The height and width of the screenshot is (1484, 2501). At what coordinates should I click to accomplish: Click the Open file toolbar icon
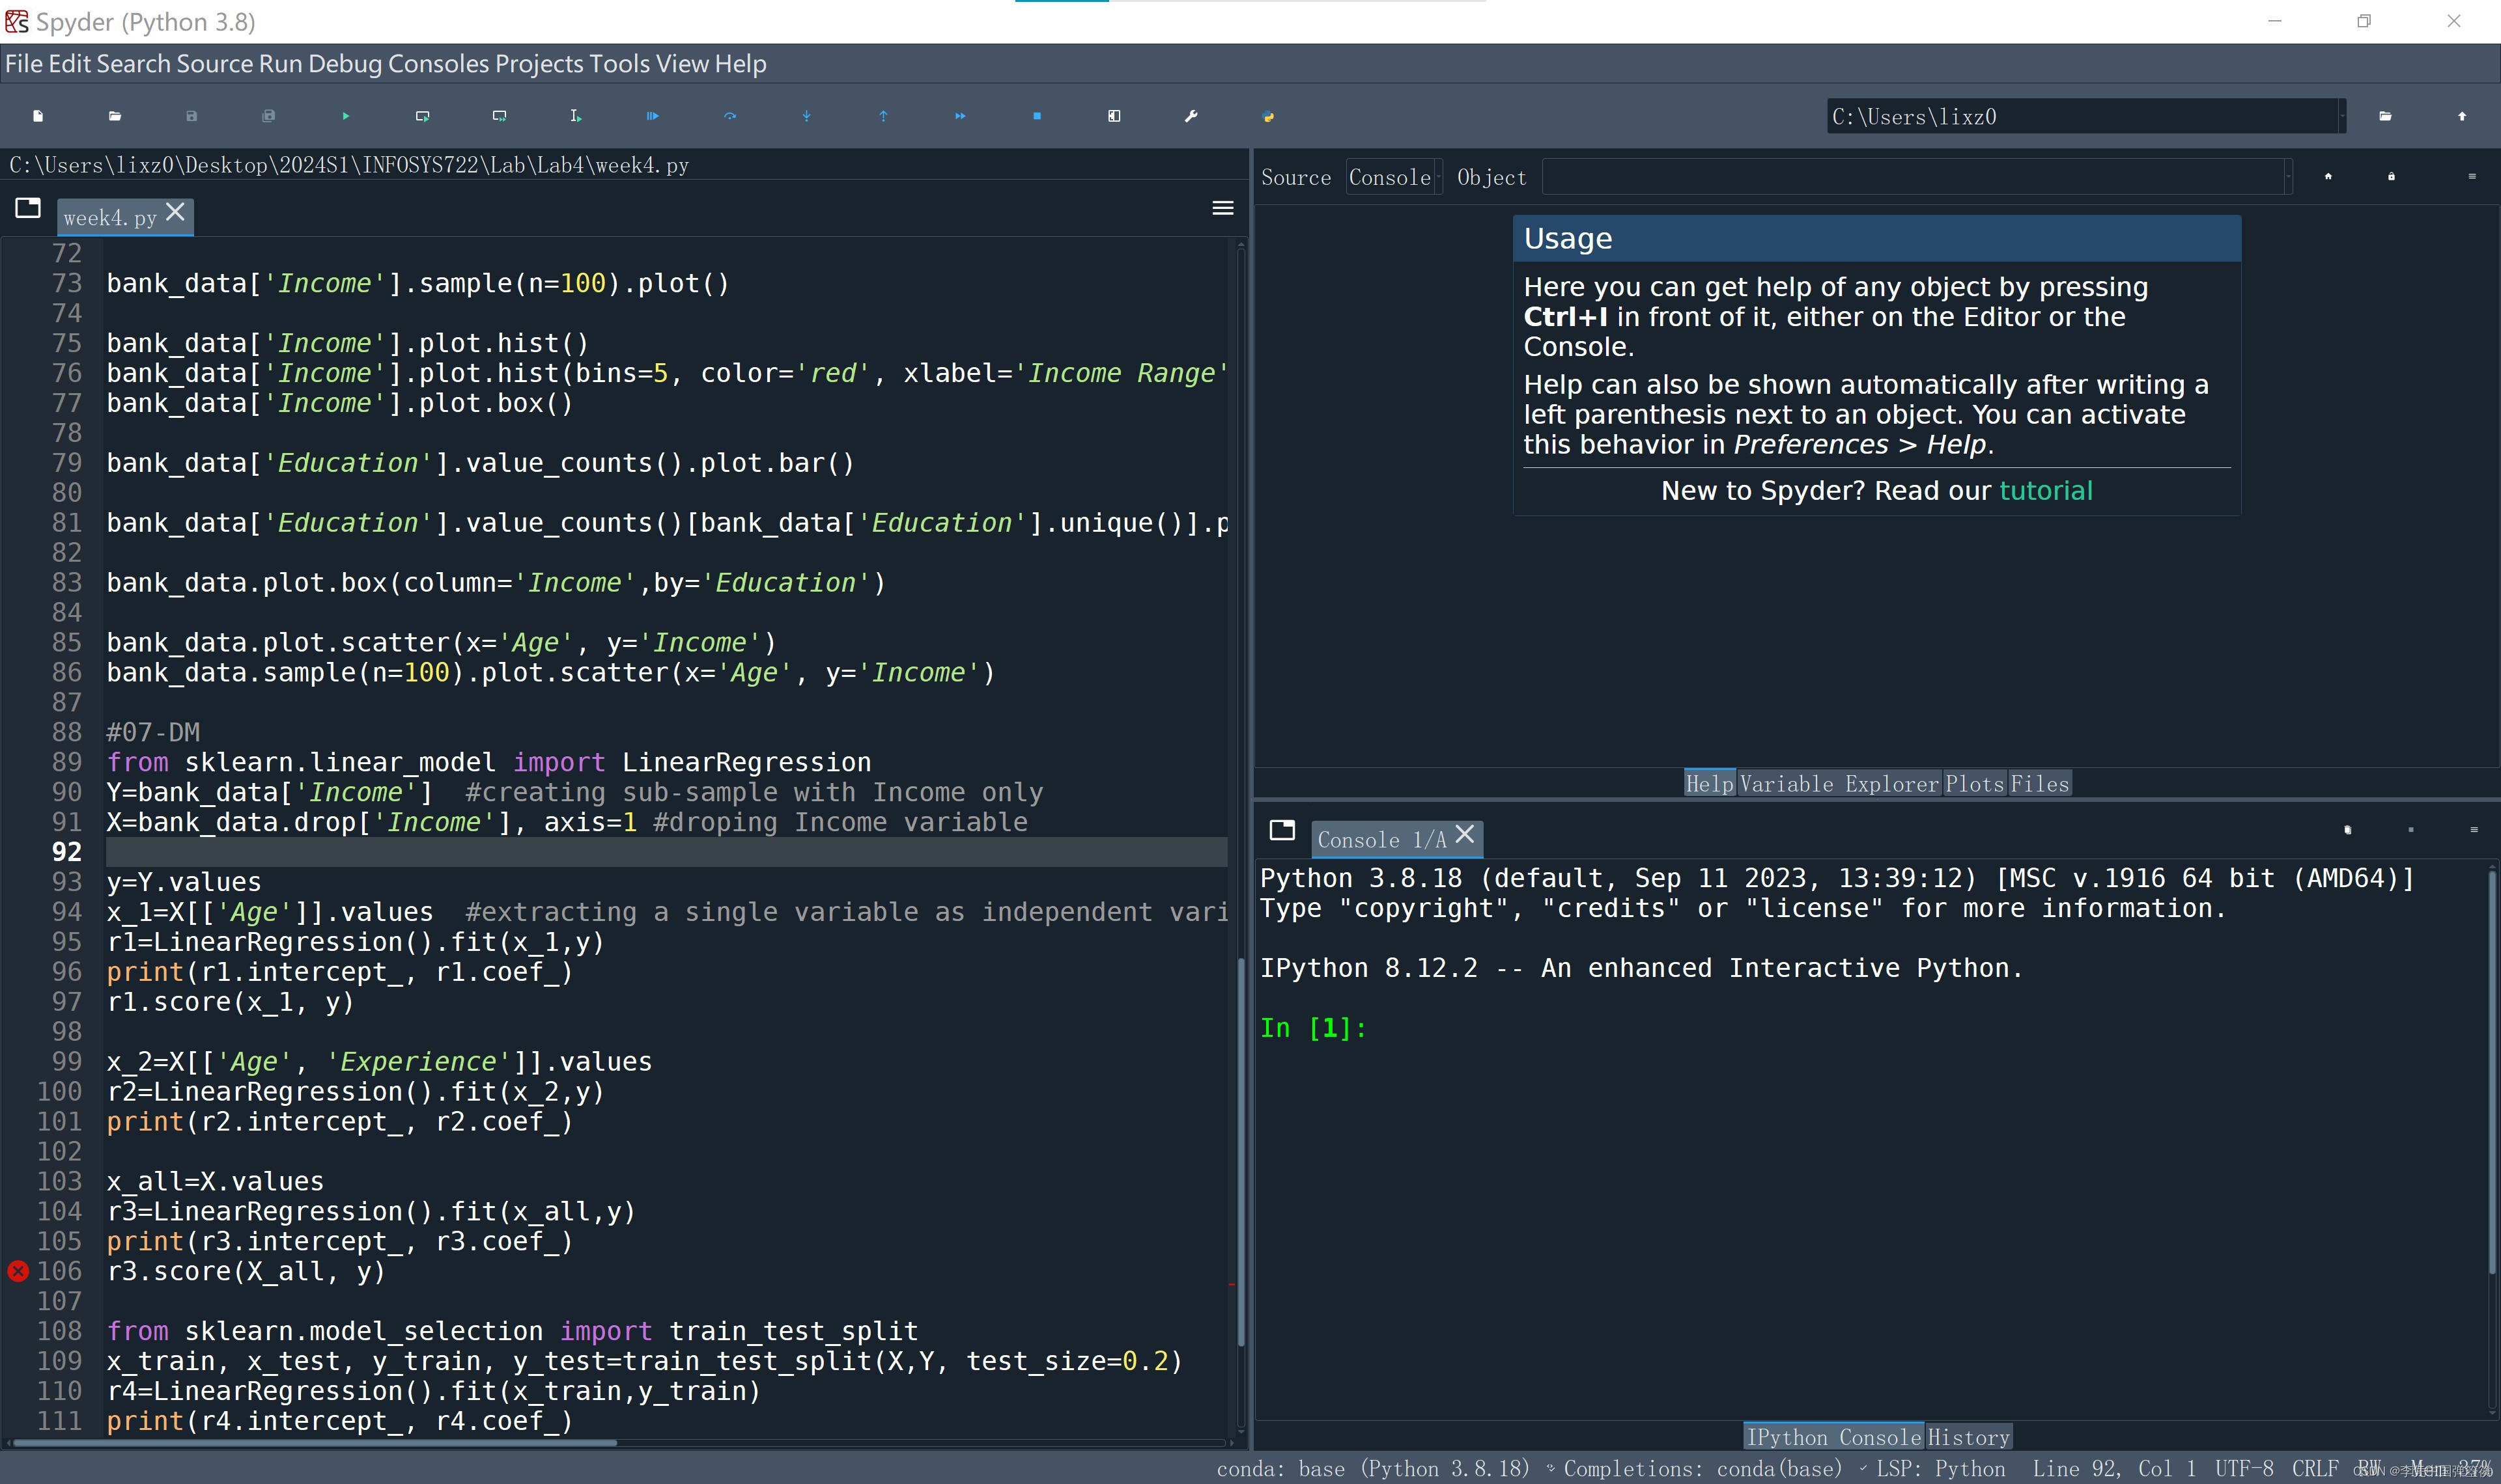(115, 116)
